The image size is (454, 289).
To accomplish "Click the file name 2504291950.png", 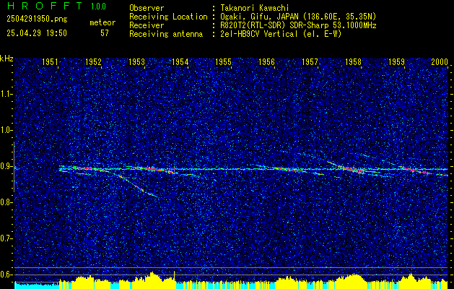I will (37, 20).
